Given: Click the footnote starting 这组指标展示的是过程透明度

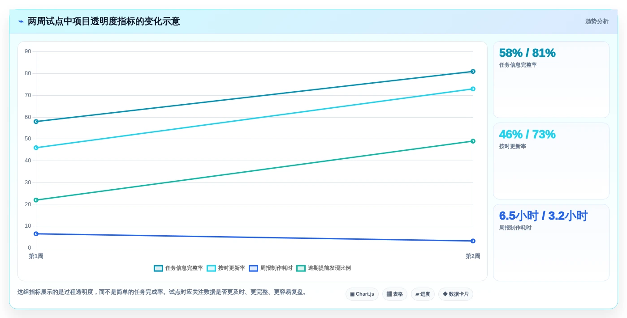Looking at the screenshot, I should tap(163, 292).
